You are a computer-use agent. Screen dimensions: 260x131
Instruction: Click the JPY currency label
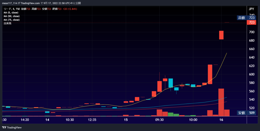(x=251, y=9)
